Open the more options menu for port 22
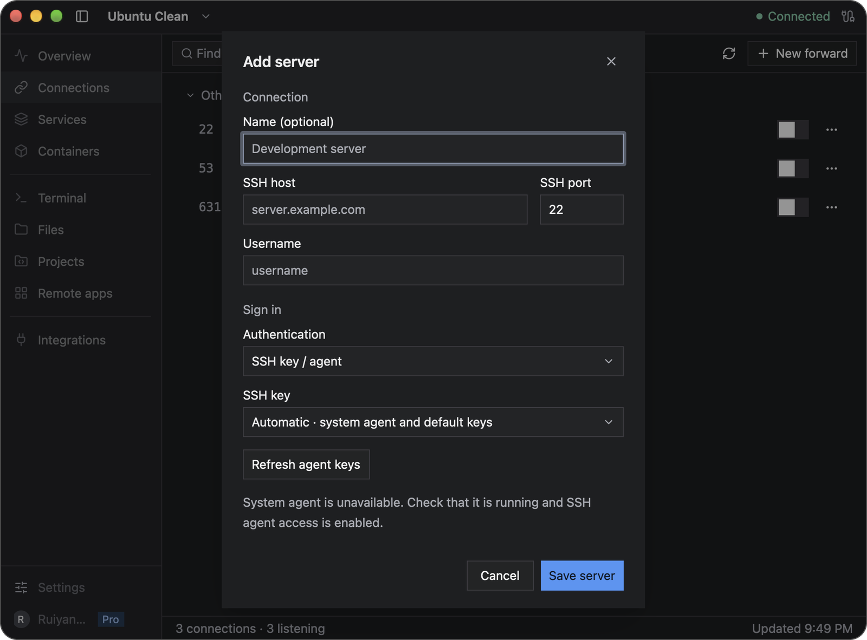 tap(832, 130)
